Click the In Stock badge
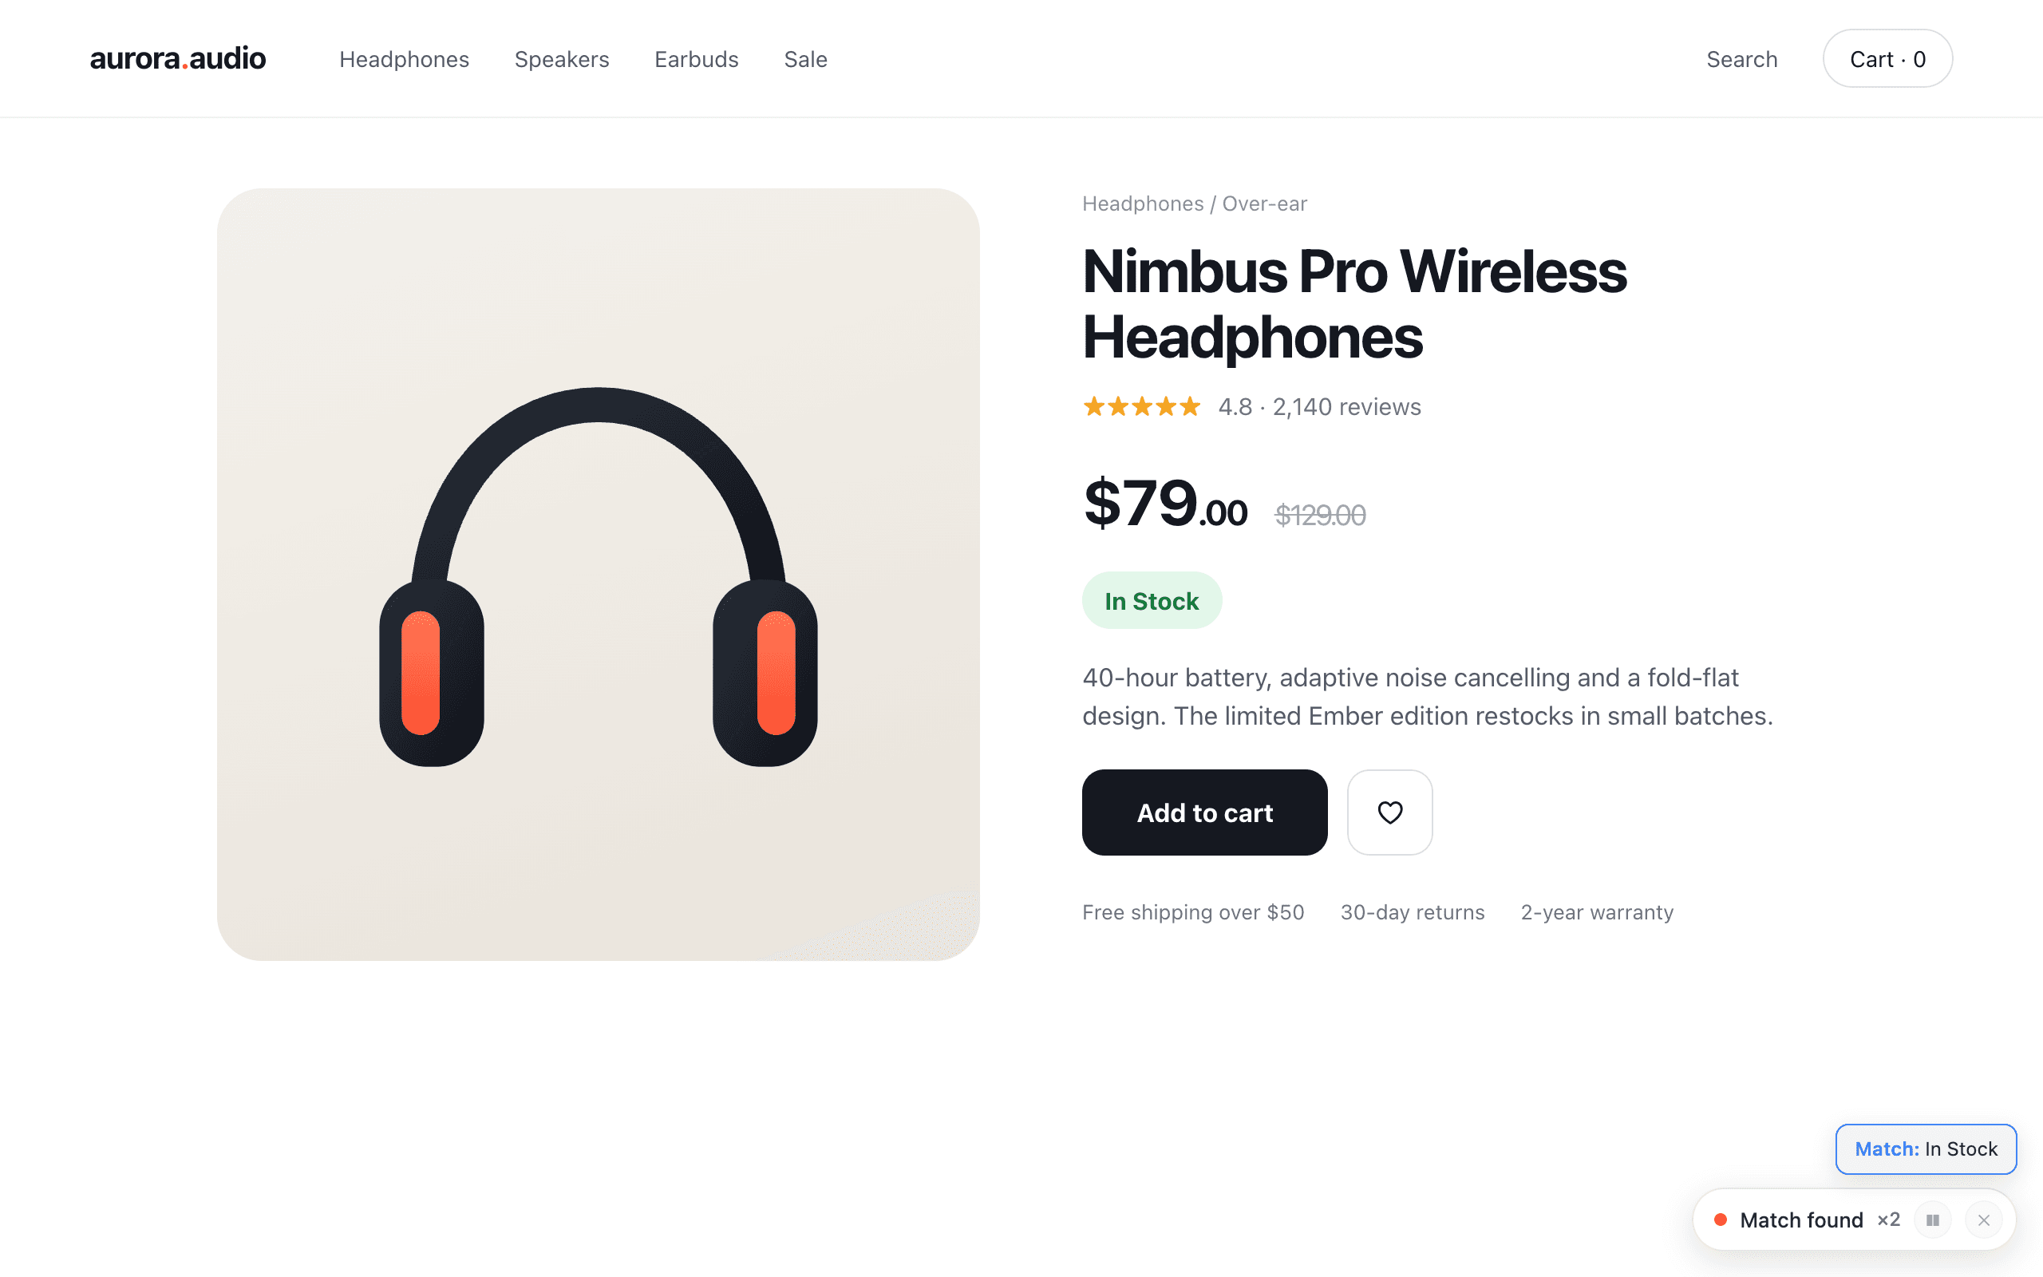Viewport: 2043px width, 1277px height. pyautogui.click(x=1152, y=600)
